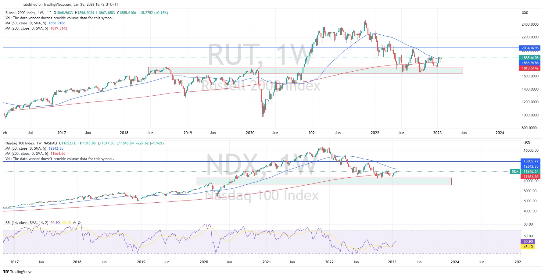This screenshot has width=545, height=277.
Task: Select the 'Nasdaq 100 Index, 1W, NASDAQ' legend title
Action: 31,143
